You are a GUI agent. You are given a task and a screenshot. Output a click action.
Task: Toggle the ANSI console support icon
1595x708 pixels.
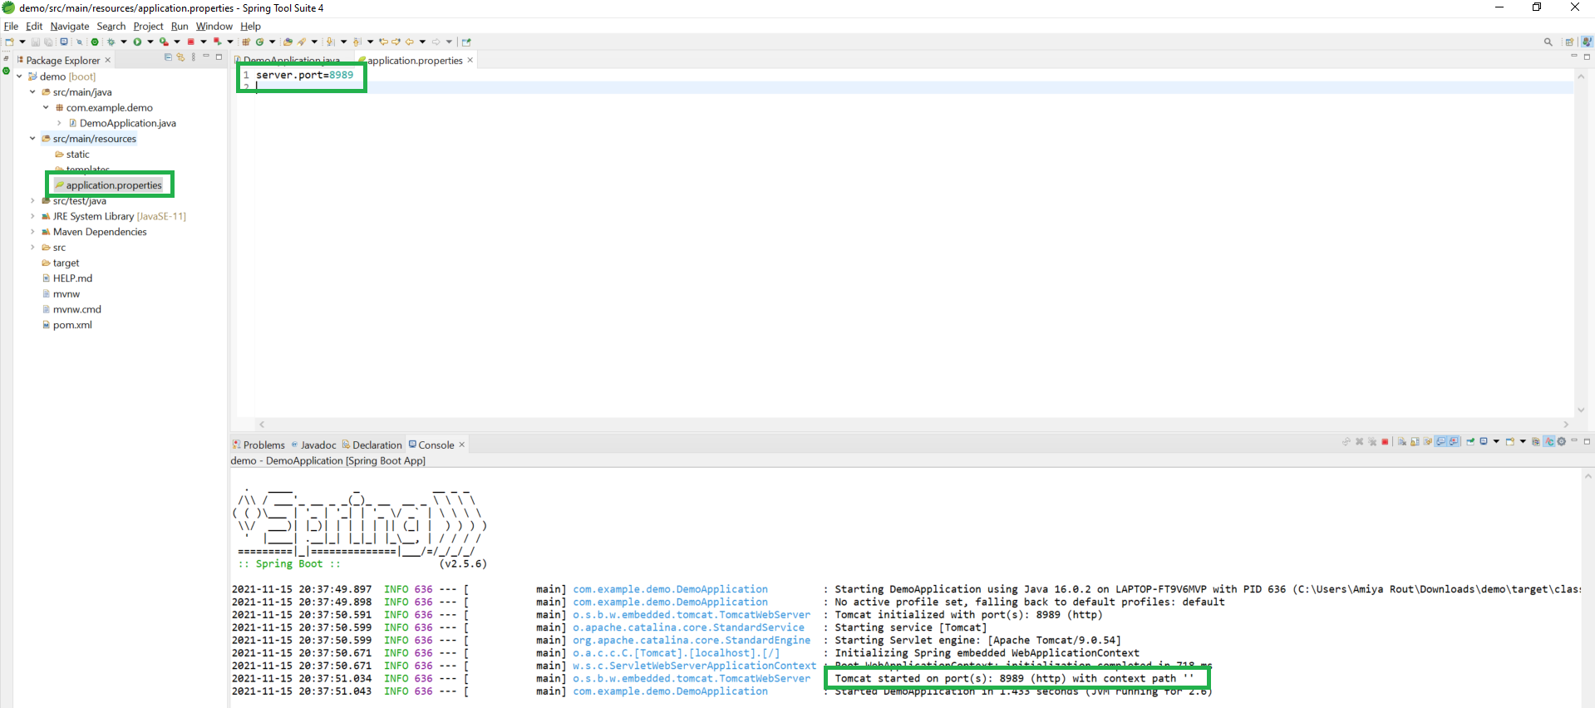click(1548, 442)
